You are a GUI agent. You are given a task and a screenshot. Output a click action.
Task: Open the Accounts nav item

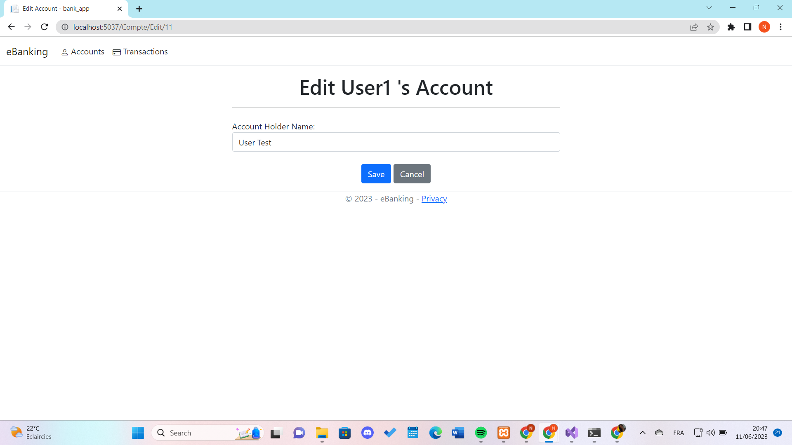(83, 52)
